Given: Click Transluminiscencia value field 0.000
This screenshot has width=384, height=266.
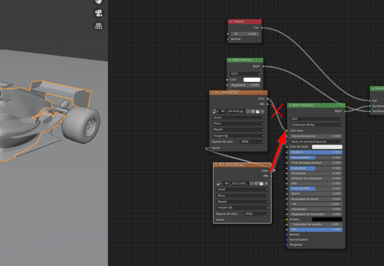Looking at the screenshot, I should click(316, 136).
